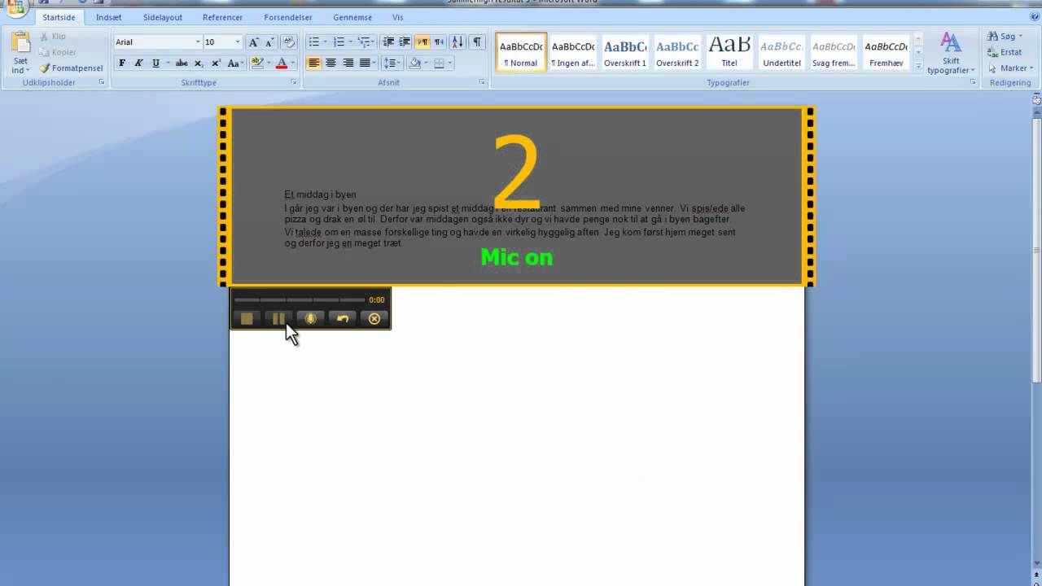
Task: Pause the screen recording
Action: (x=278, y=319)
